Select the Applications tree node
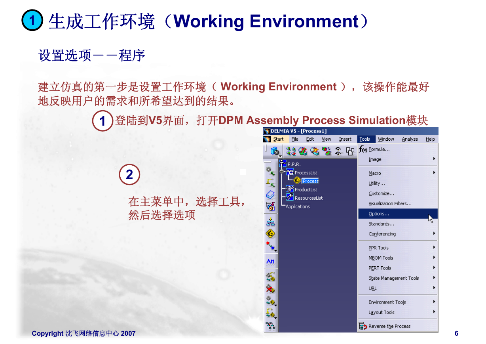 298,206
